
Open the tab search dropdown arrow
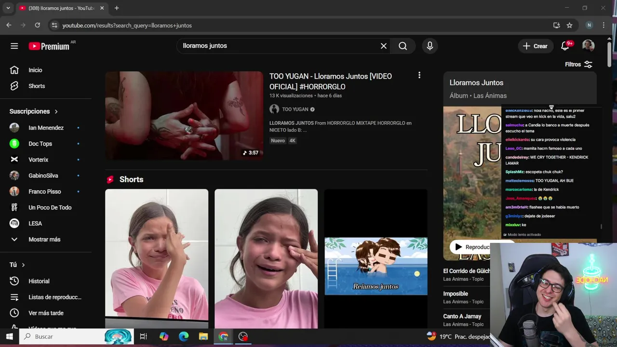coord(8,8)
